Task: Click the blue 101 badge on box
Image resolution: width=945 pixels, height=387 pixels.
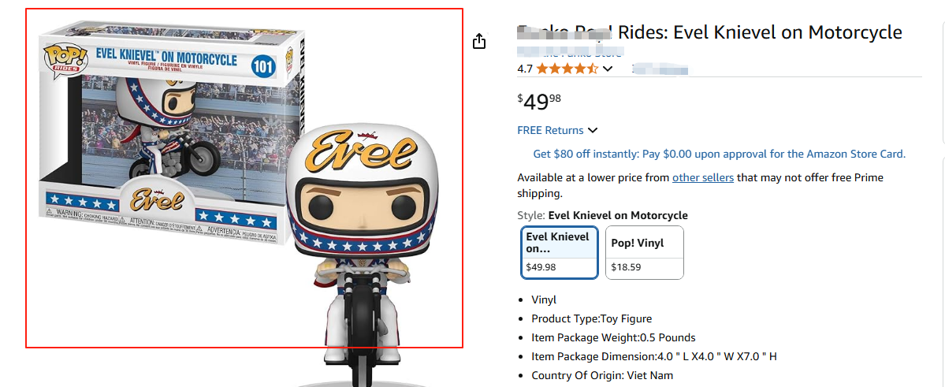Action: click(x=262, y=66)
